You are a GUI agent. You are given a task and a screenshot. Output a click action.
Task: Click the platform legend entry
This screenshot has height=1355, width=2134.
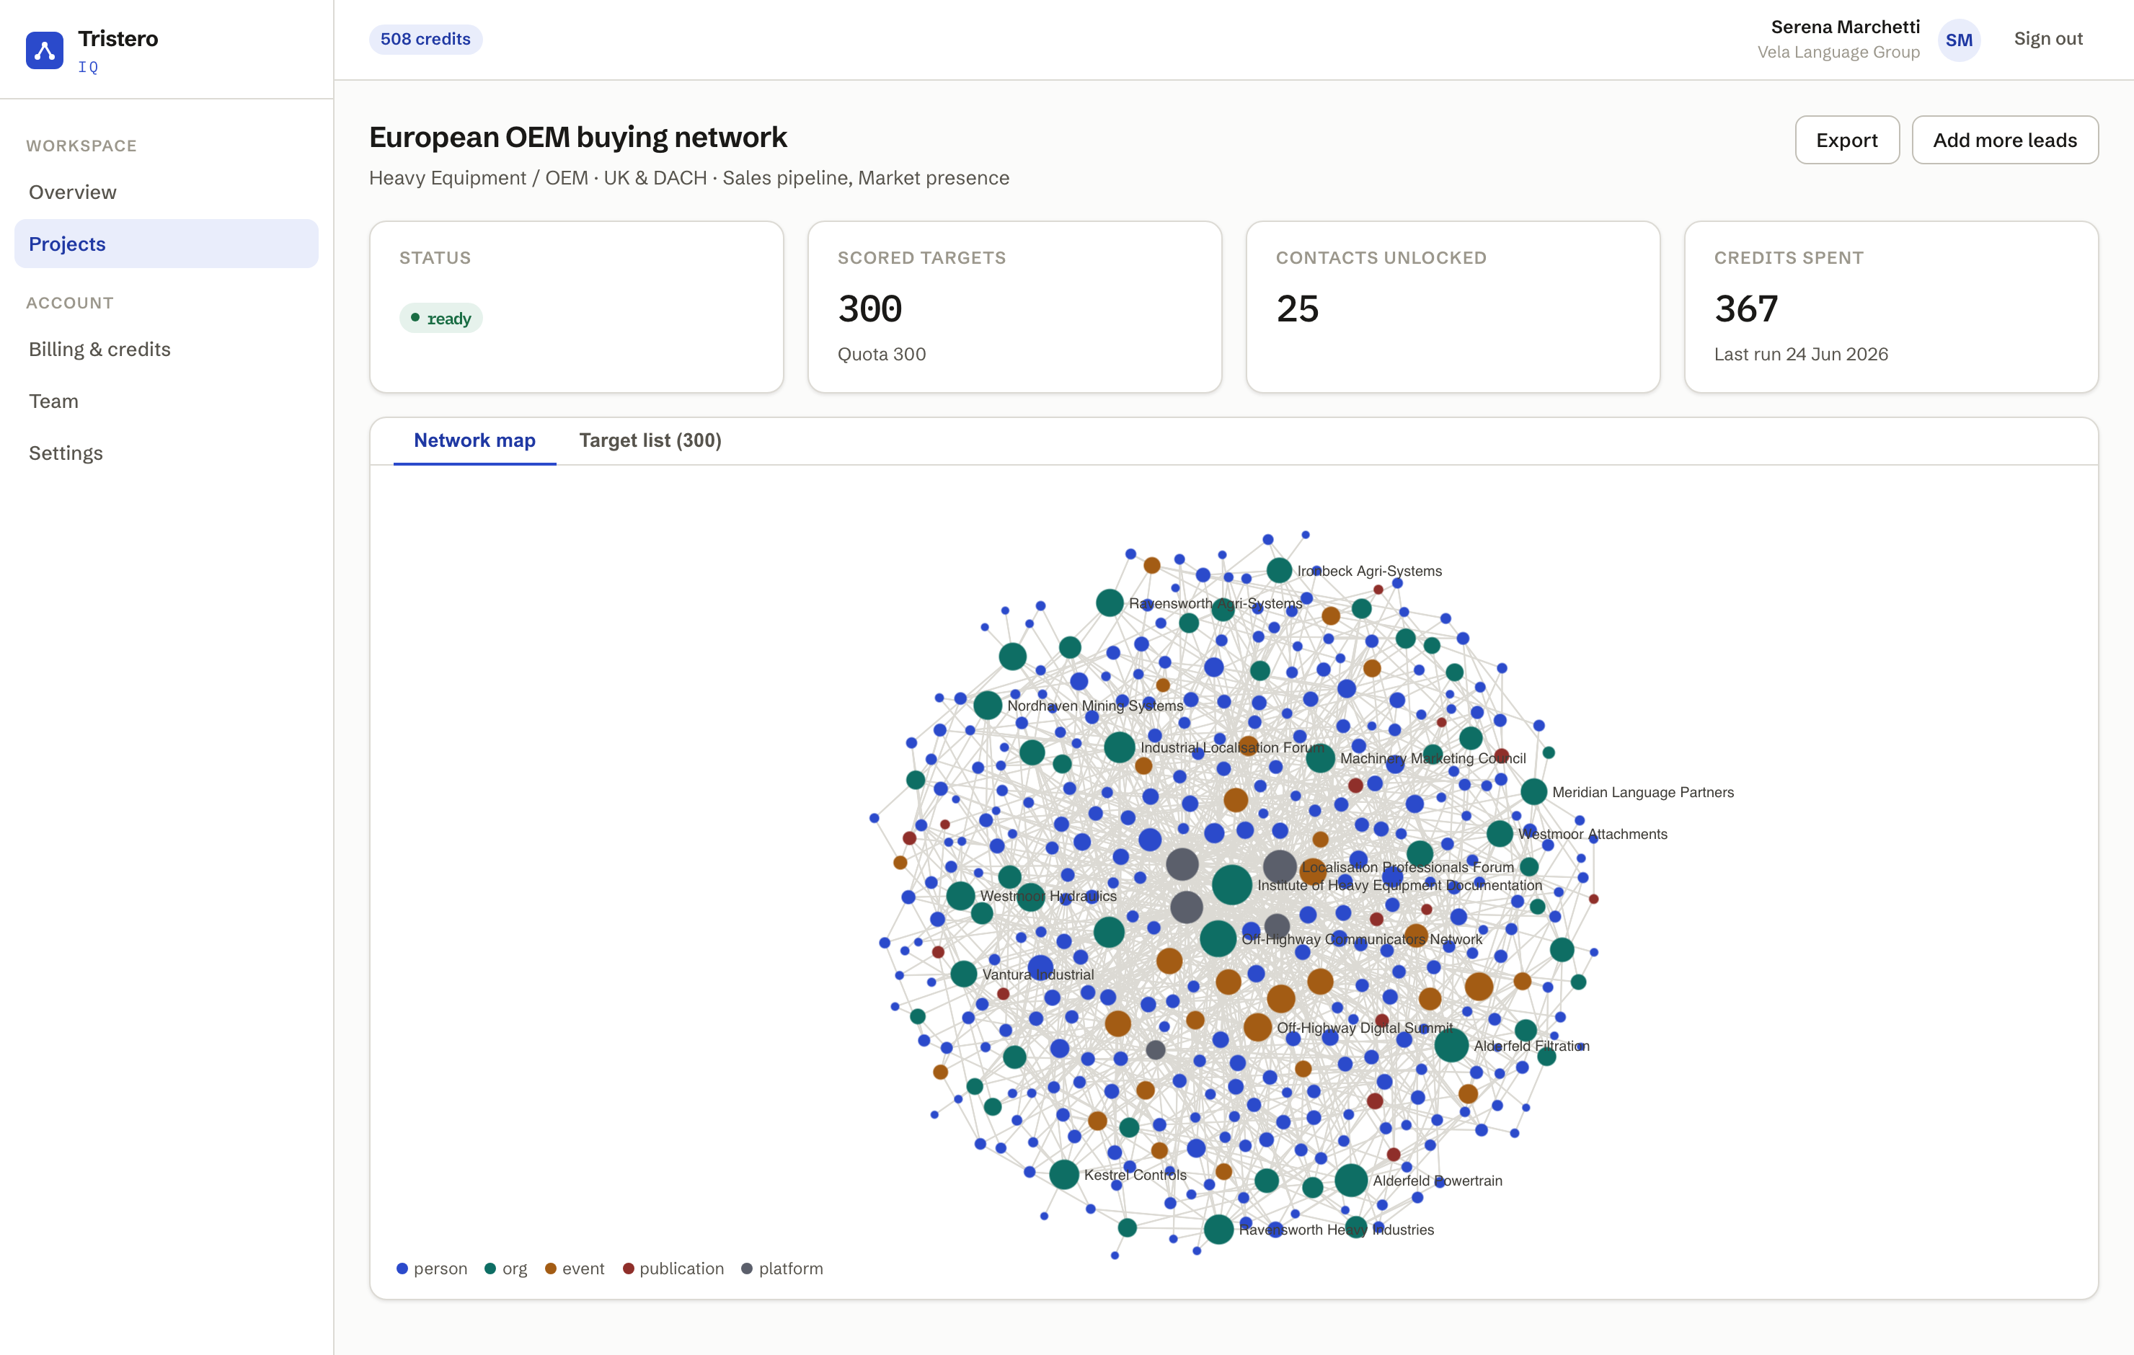point(782,1269)
